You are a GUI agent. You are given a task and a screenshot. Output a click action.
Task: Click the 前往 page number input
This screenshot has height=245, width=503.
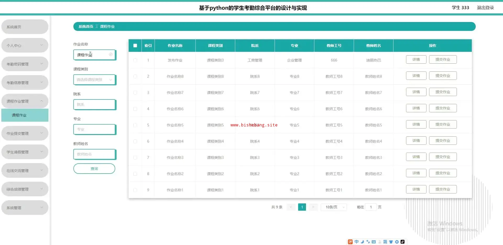[x=371, y=207]
